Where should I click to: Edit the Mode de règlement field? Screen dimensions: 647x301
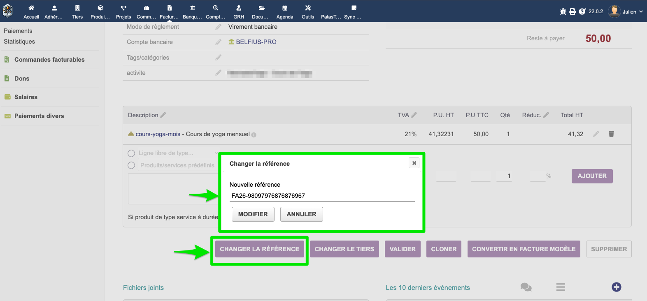(x=218, y=27)
